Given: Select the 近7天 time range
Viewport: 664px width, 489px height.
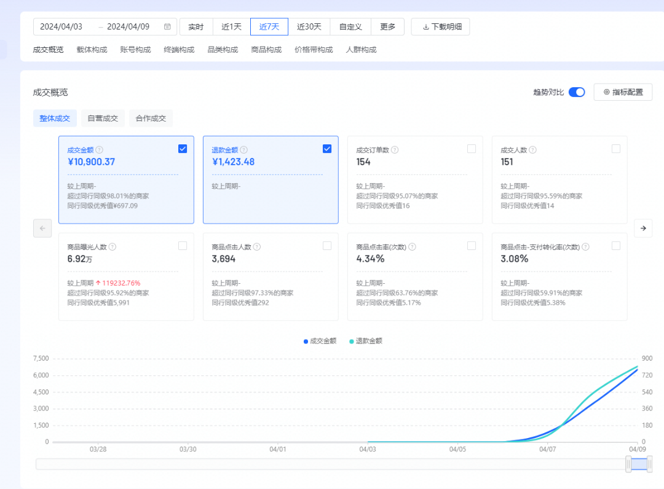Looking at the screenshot, I should click(x=269, y=26).
